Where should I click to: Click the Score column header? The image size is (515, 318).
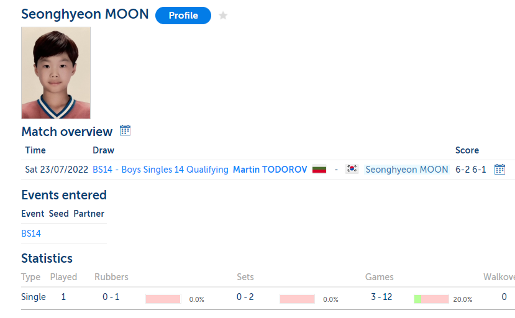click(x=467, y=150)
